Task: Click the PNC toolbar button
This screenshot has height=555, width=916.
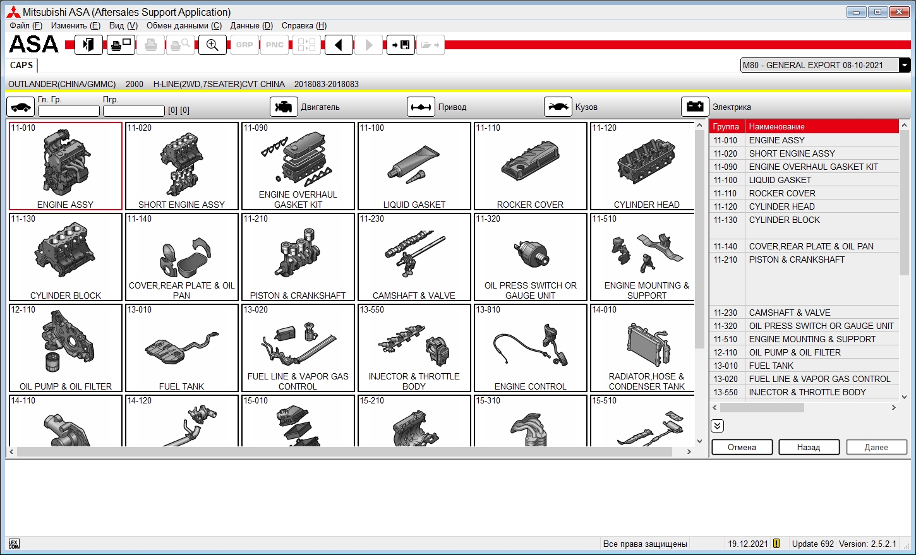Action: click(x=275, y=45)
